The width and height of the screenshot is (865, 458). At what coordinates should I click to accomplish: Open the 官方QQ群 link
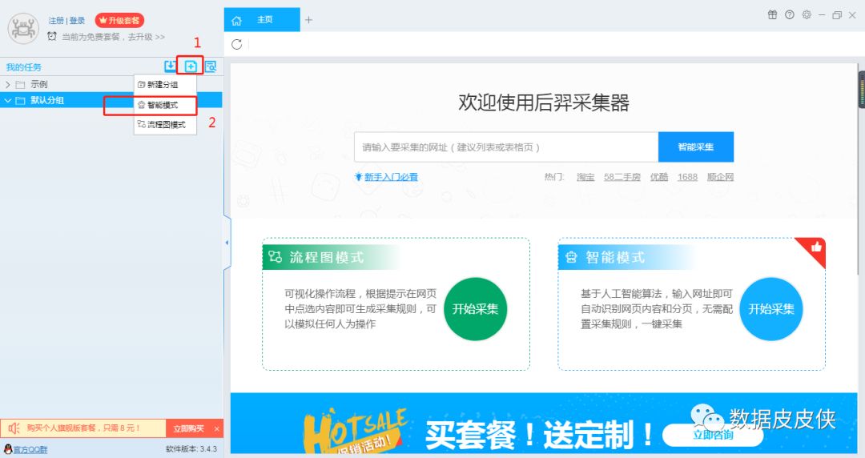pos(30,450)
